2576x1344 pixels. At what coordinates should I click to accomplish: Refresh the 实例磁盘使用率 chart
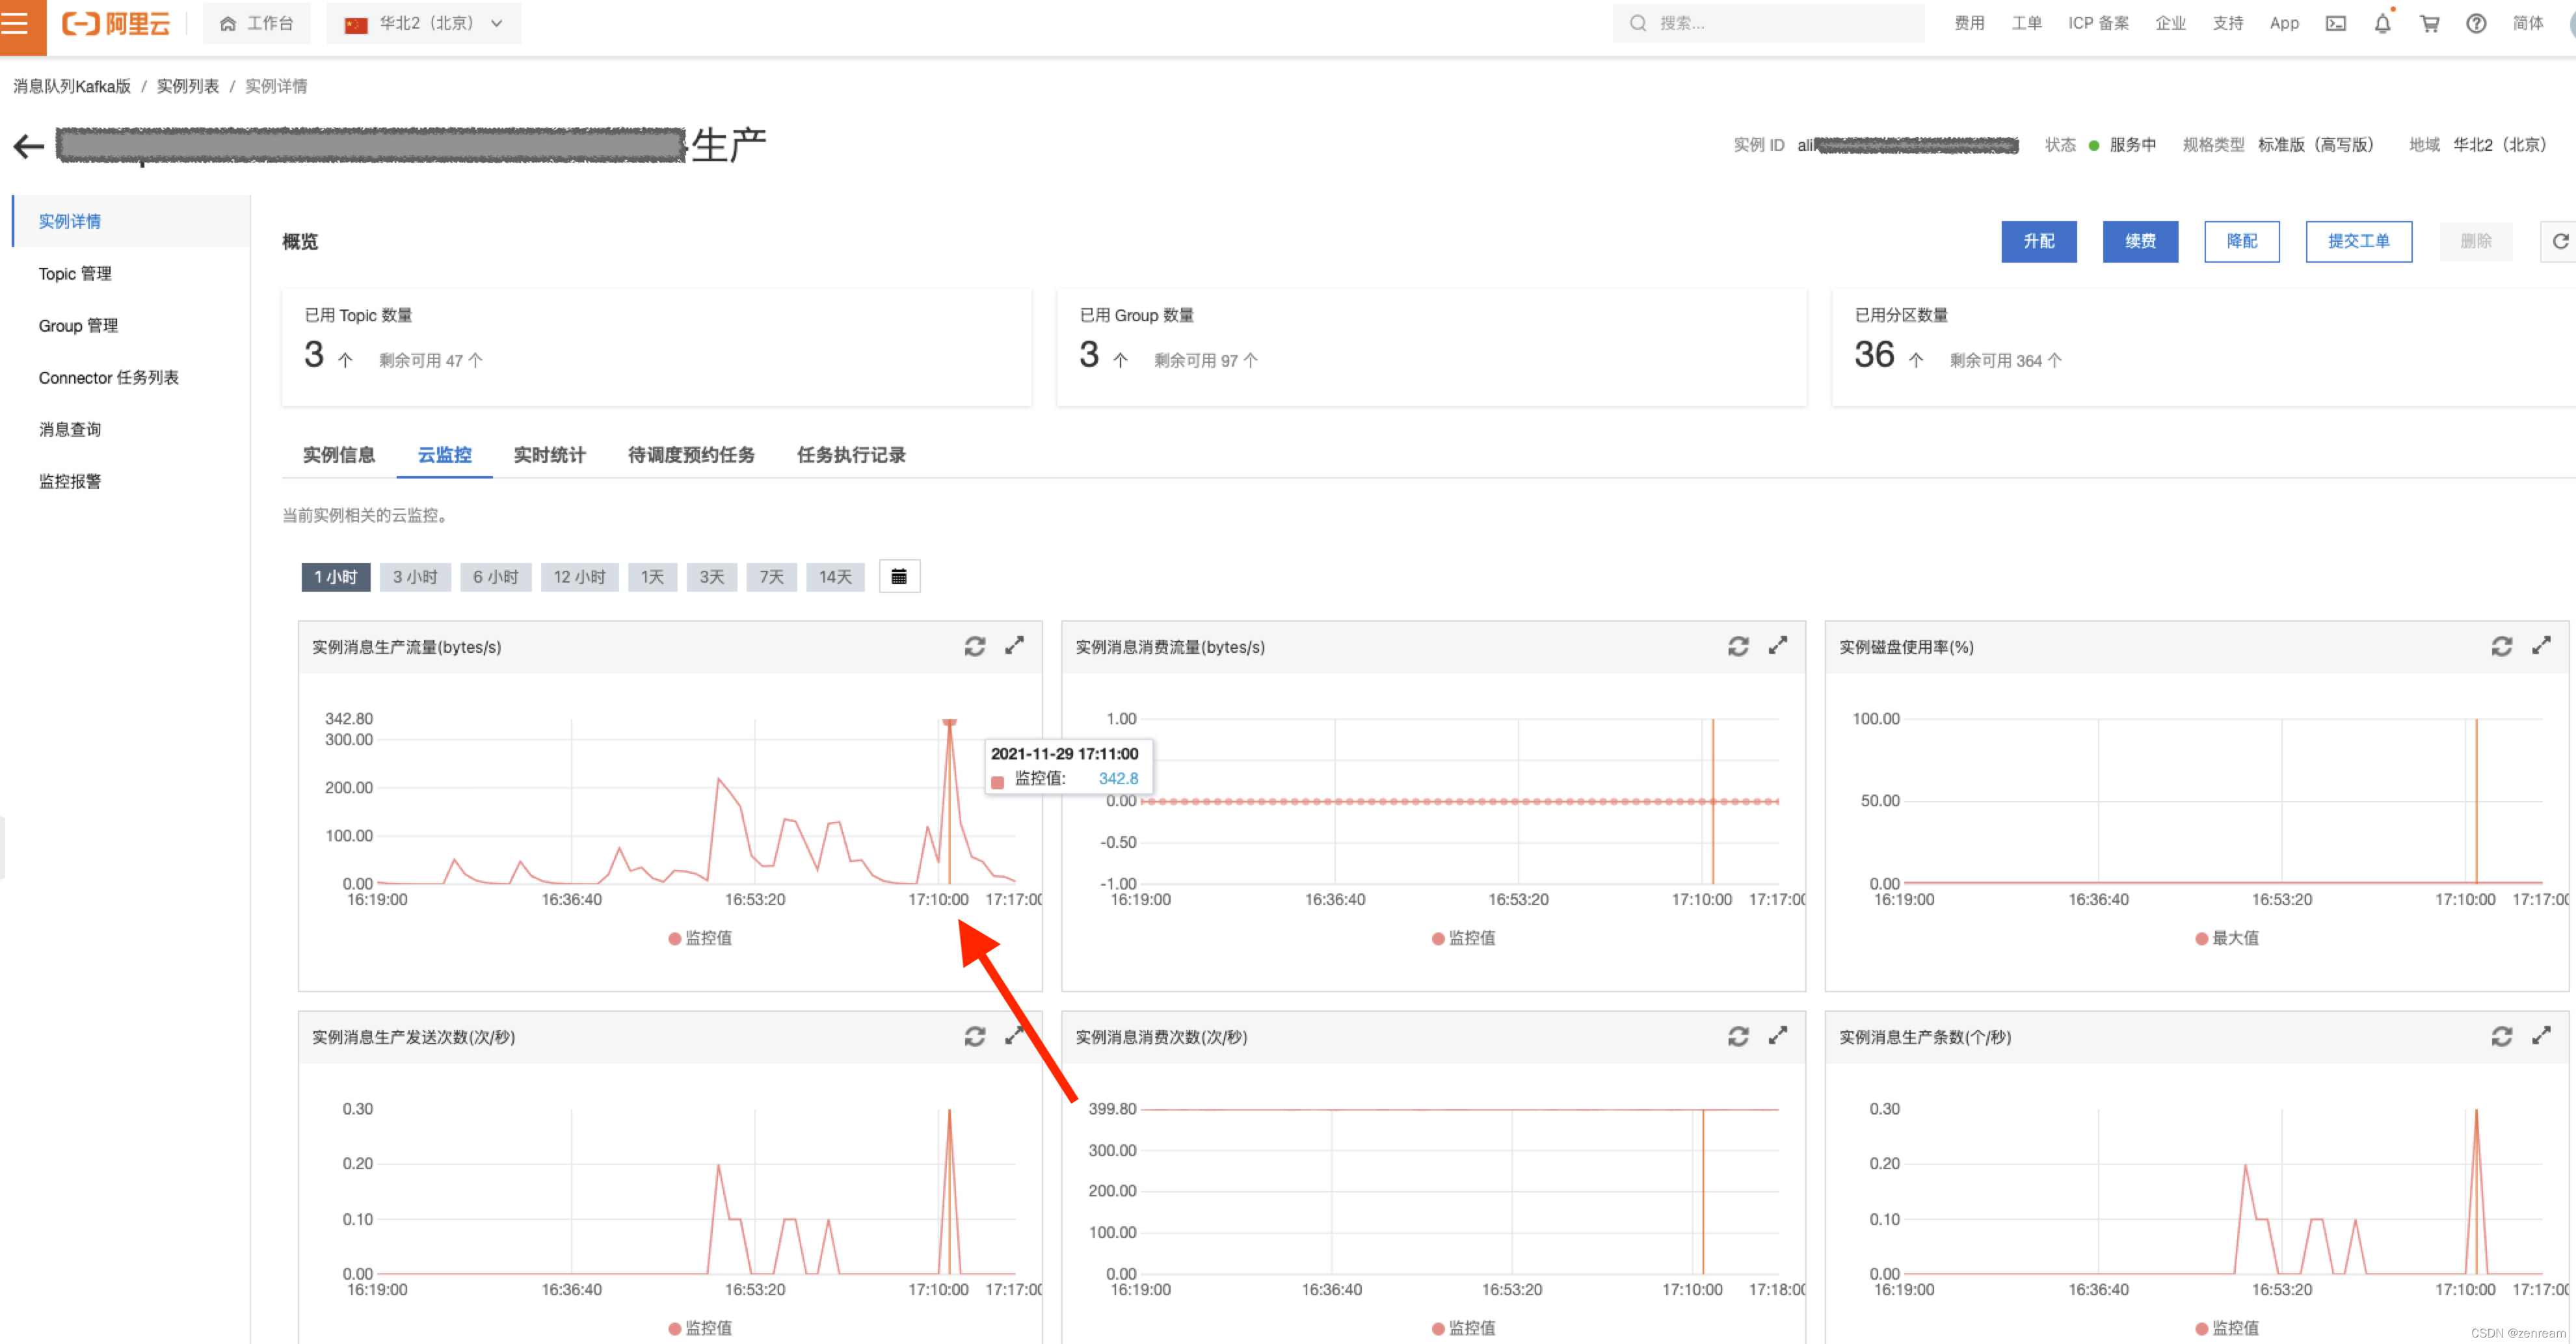coord(2501,646)
